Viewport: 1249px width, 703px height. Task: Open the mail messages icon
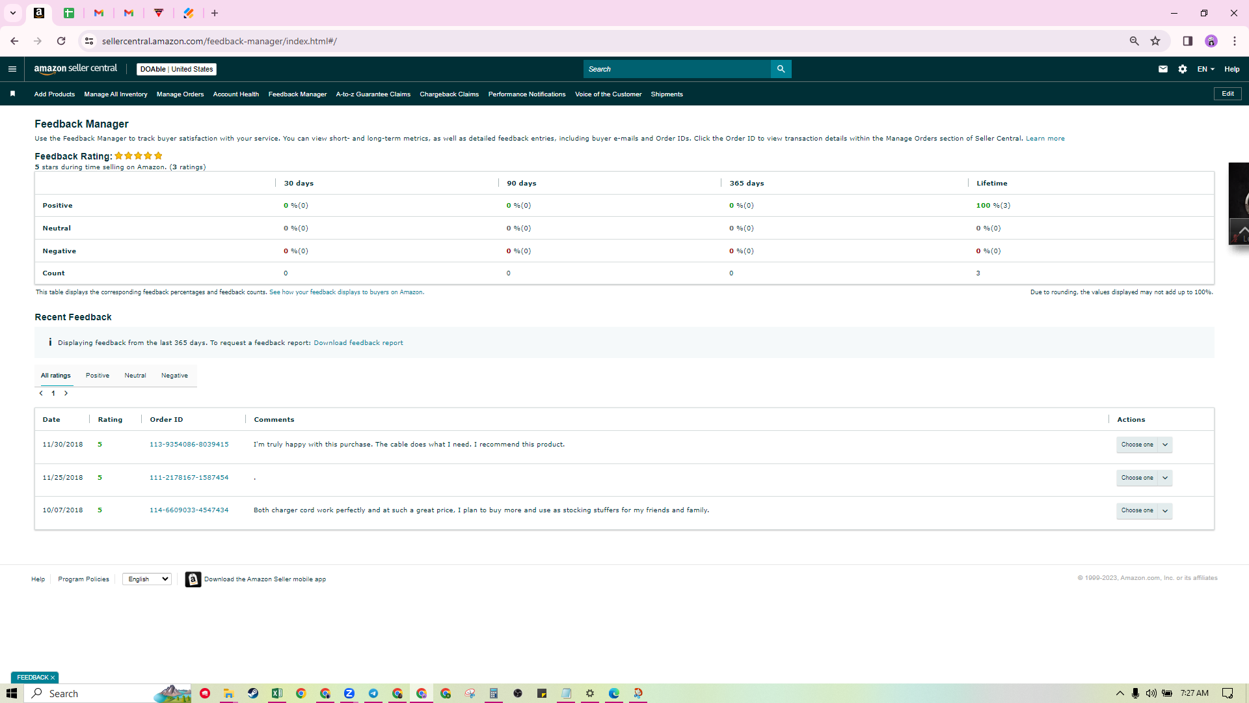[x=1163, y=69]
